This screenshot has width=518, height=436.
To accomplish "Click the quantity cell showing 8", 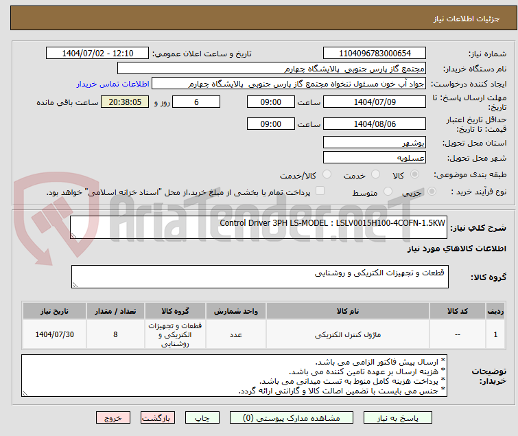I will (x=115, y=334).
